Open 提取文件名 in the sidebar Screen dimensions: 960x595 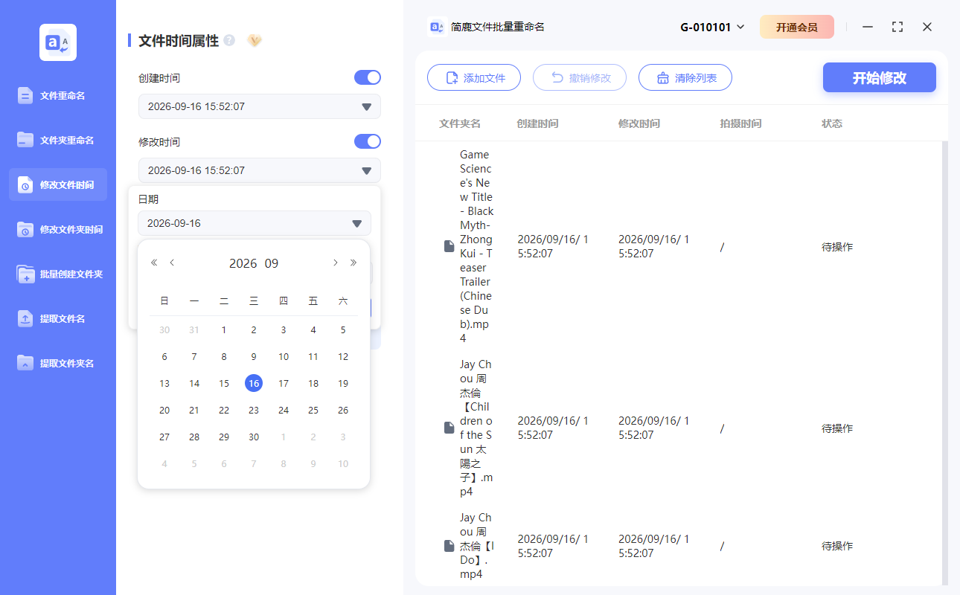click(58, 318)
